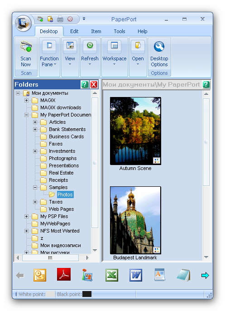Send item to Microsoft Word icon
This screenshot has width=225, height=311.
pos(136,275)
